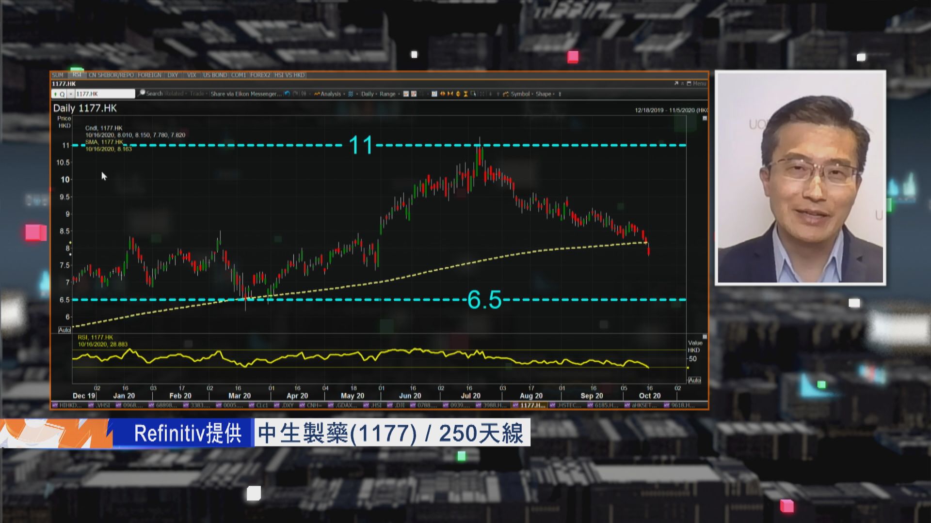This screenshot has width=931, height=523.
Task: Click the hourglass time interval icon
Action: click(465, 94)
